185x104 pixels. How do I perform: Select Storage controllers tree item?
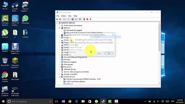[71, 74]
